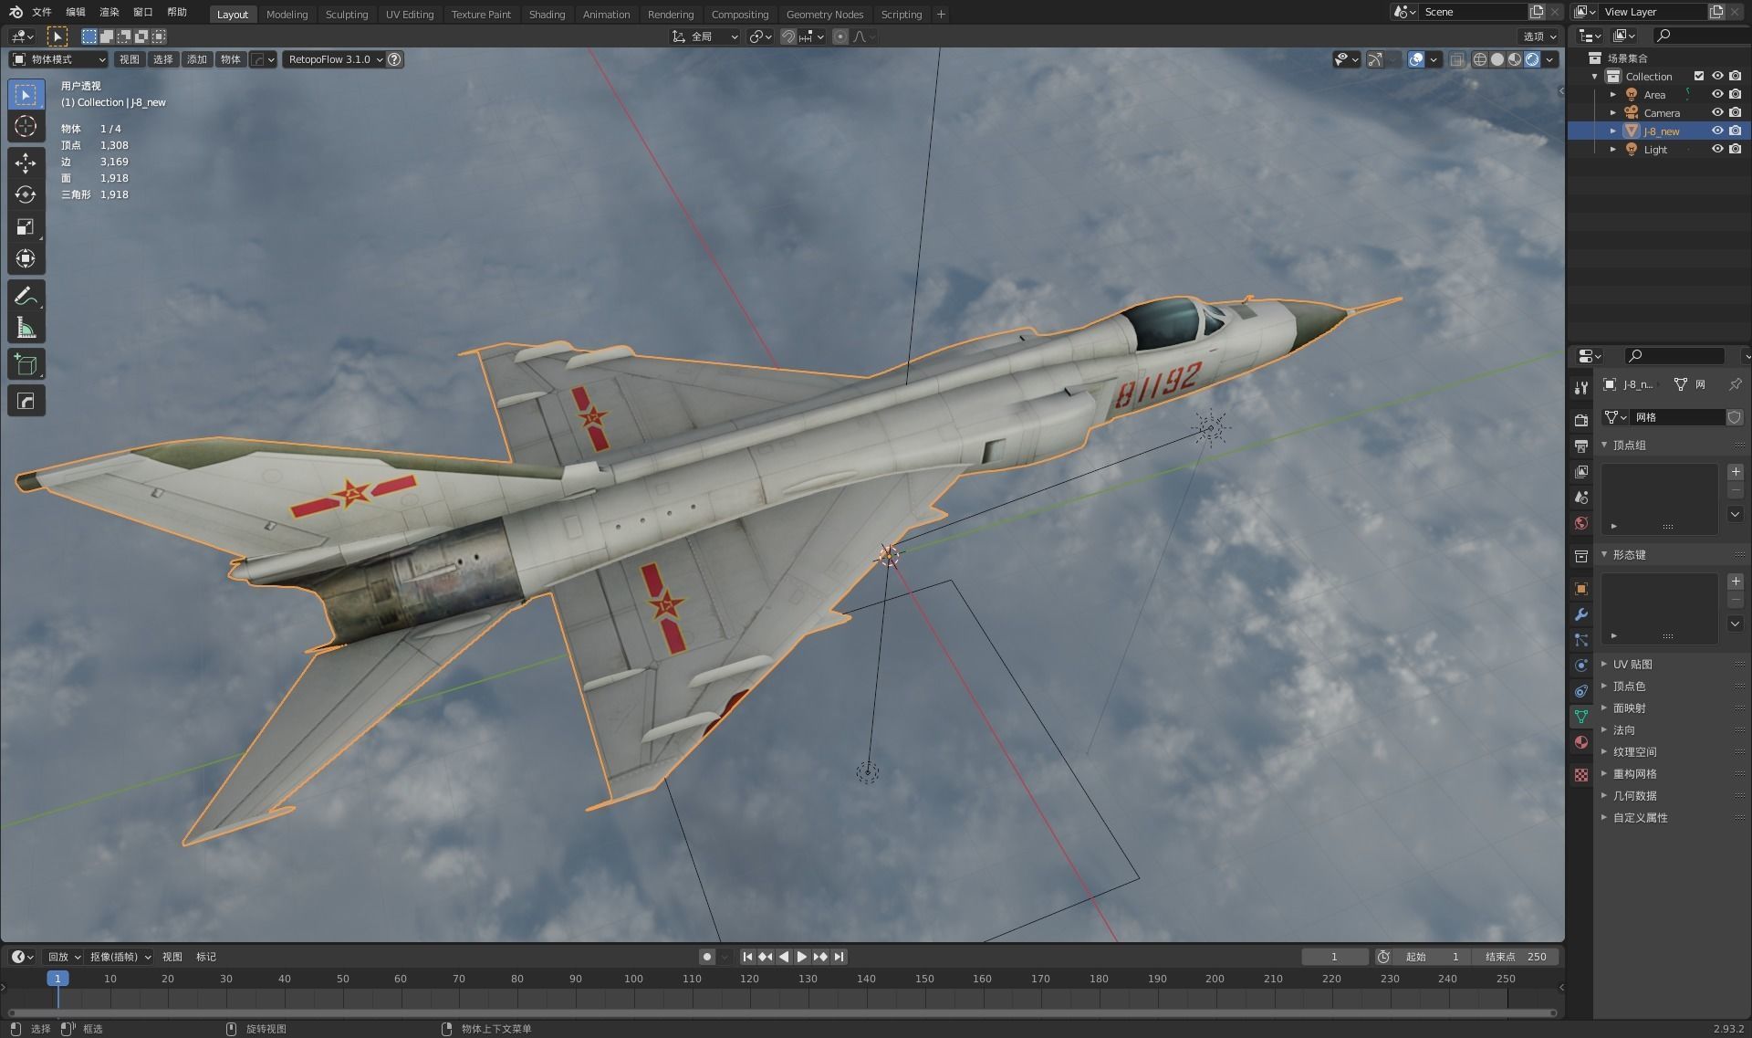Toggle auto keying record button
Image resolution: width=1752 pixels, height=1038 pixels.
point(706,957)
